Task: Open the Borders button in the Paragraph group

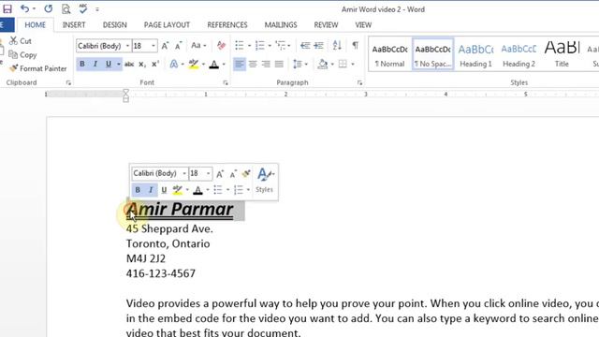Action: point(343,64)
